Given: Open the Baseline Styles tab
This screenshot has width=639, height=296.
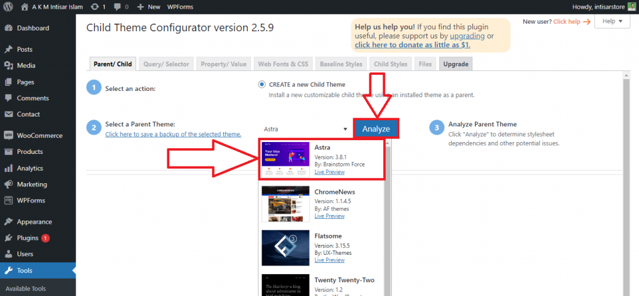Looking at the screenshot, I should pyautogui.click(x=341, y=64).
